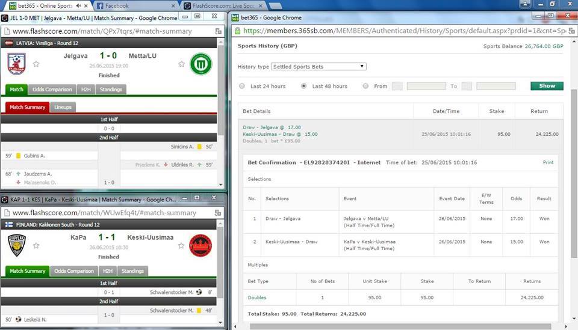578x330 pixels.
Task: Open the Draw - Jelgava @ 17.00 bet link
Action: 272,127
